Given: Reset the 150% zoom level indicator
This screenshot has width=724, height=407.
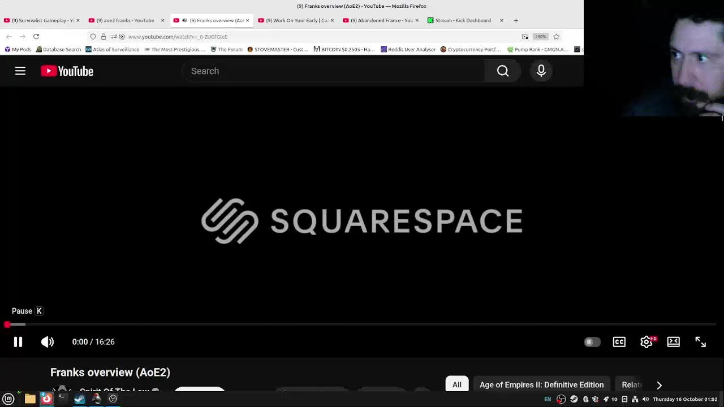Looking at the screenshot, I should (x=541, y=36).
